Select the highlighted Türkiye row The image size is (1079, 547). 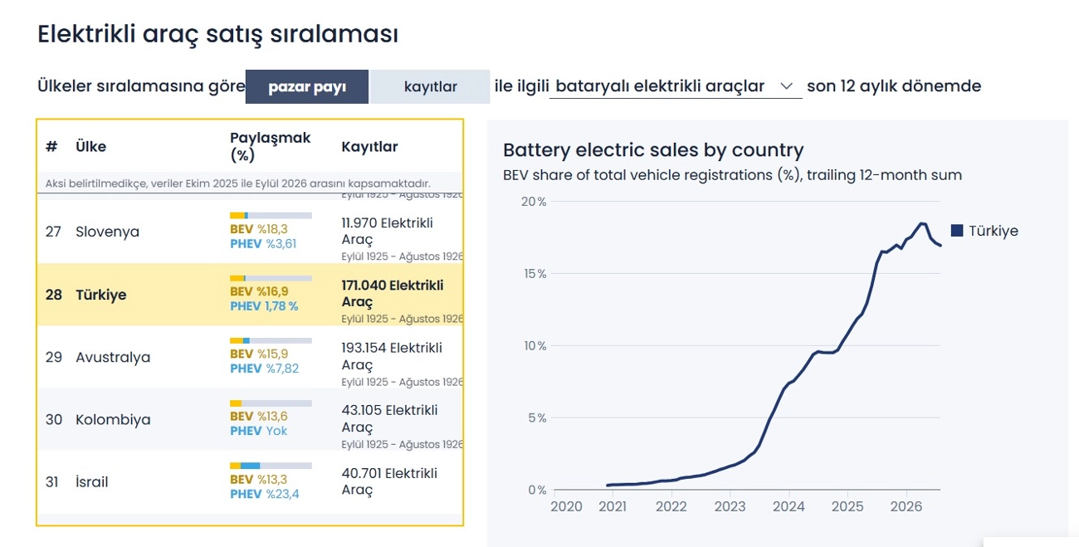tap(250, 295)
